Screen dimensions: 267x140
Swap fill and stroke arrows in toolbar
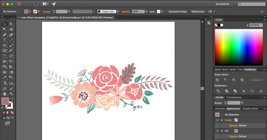pyautogui.click(x=12, y=99)
